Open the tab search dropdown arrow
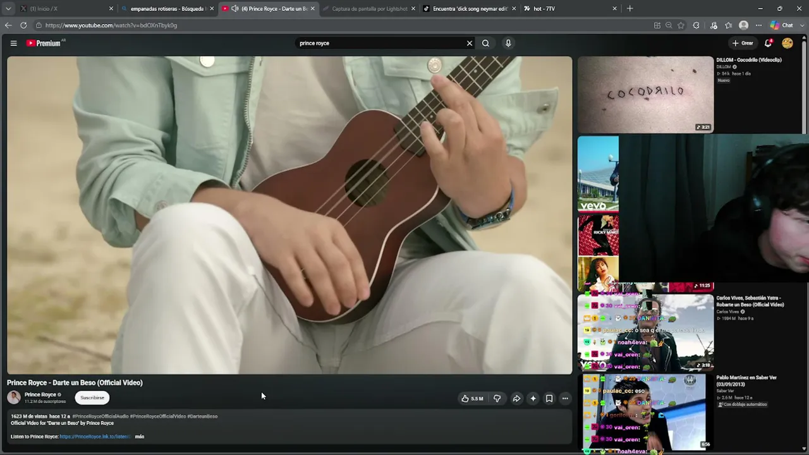 coord(8,9)
